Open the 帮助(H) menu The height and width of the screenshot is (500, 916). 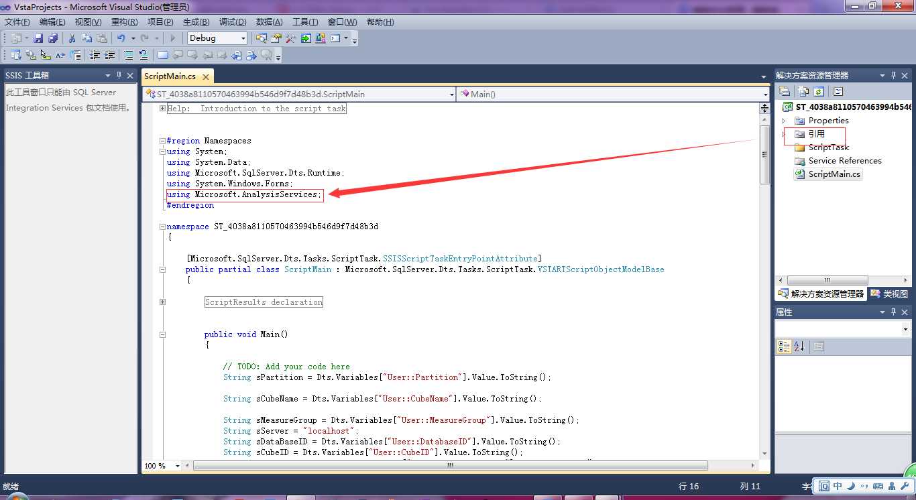pyautogui.click(x=380, y=22)
